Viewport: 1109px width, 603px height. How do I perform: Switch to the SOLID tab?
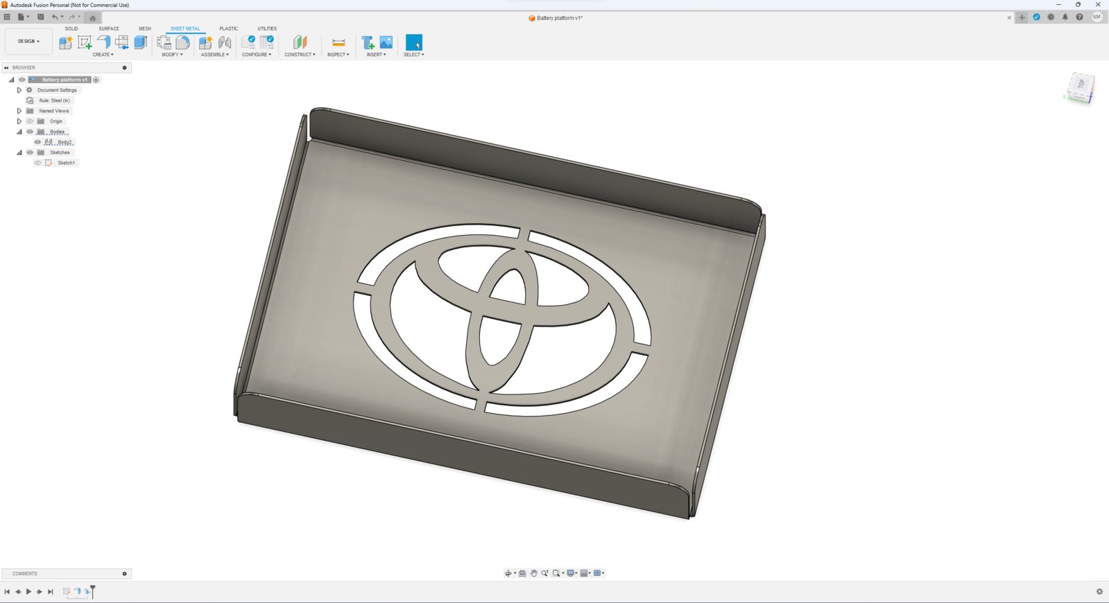tap(71, 29)
